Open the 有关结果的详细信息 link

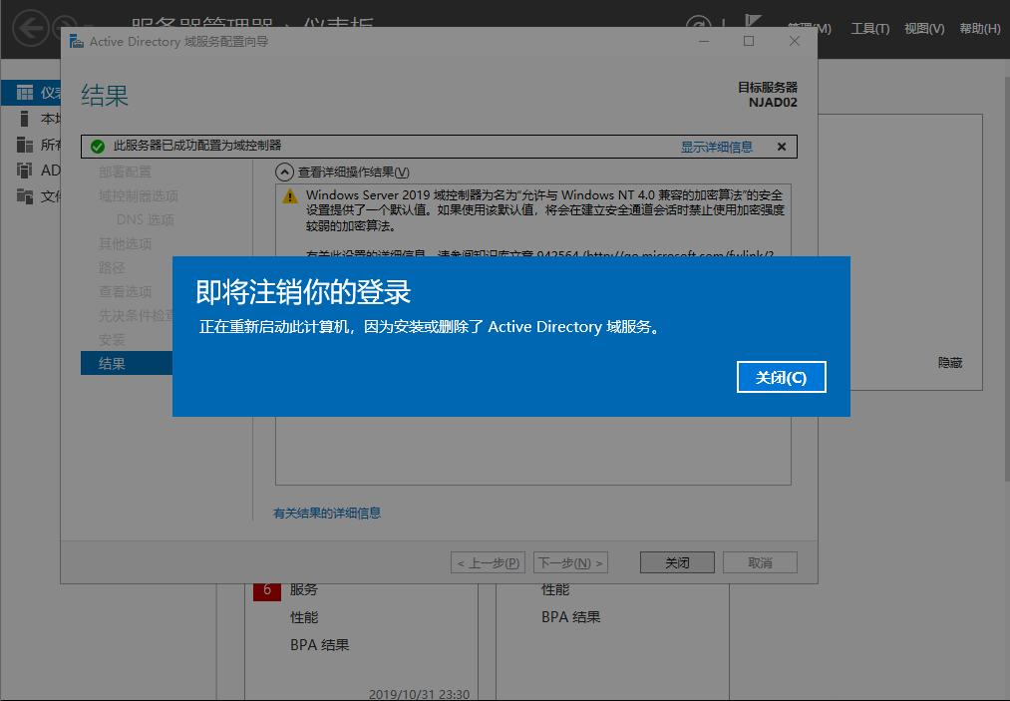(328, 513)
